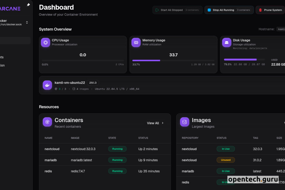
Task: Click the pin sidebar icon
Action: coord(28,5)
